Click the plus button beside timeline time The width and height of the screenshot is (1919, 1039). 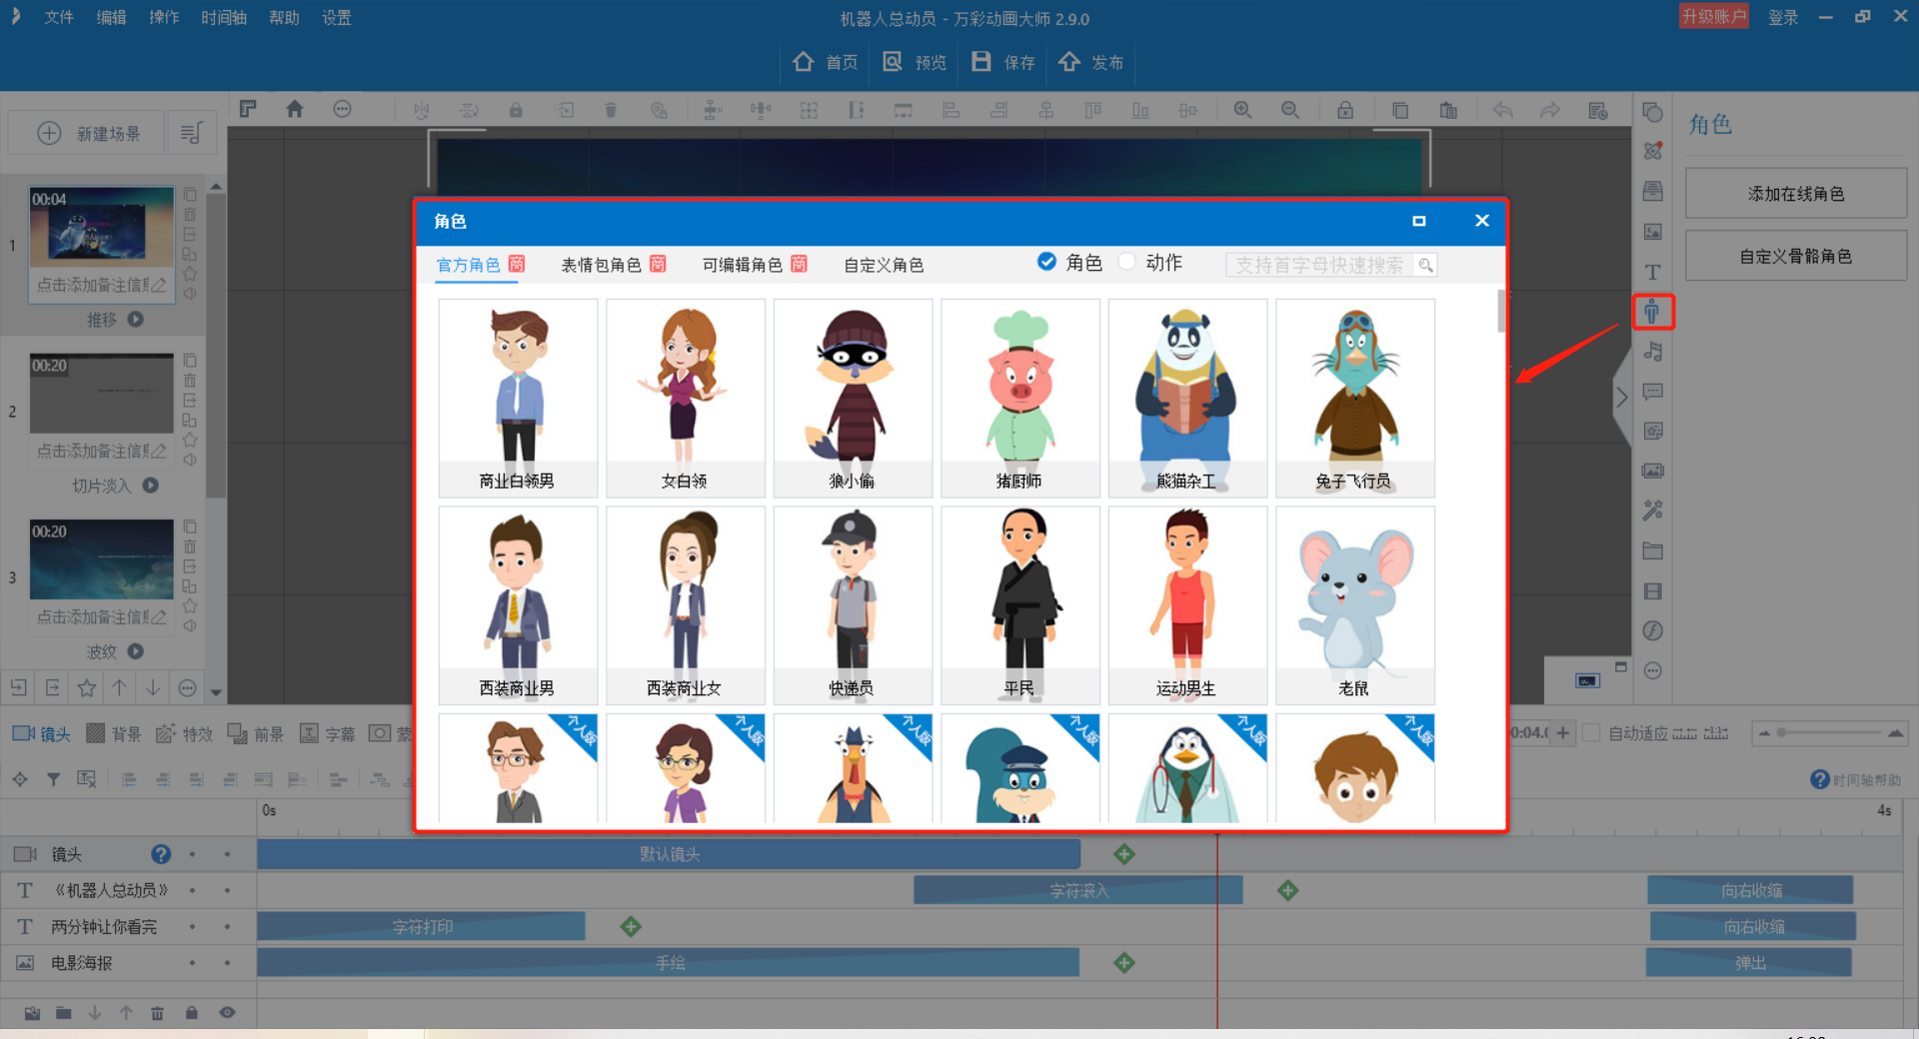click(x=1563, y=733)
